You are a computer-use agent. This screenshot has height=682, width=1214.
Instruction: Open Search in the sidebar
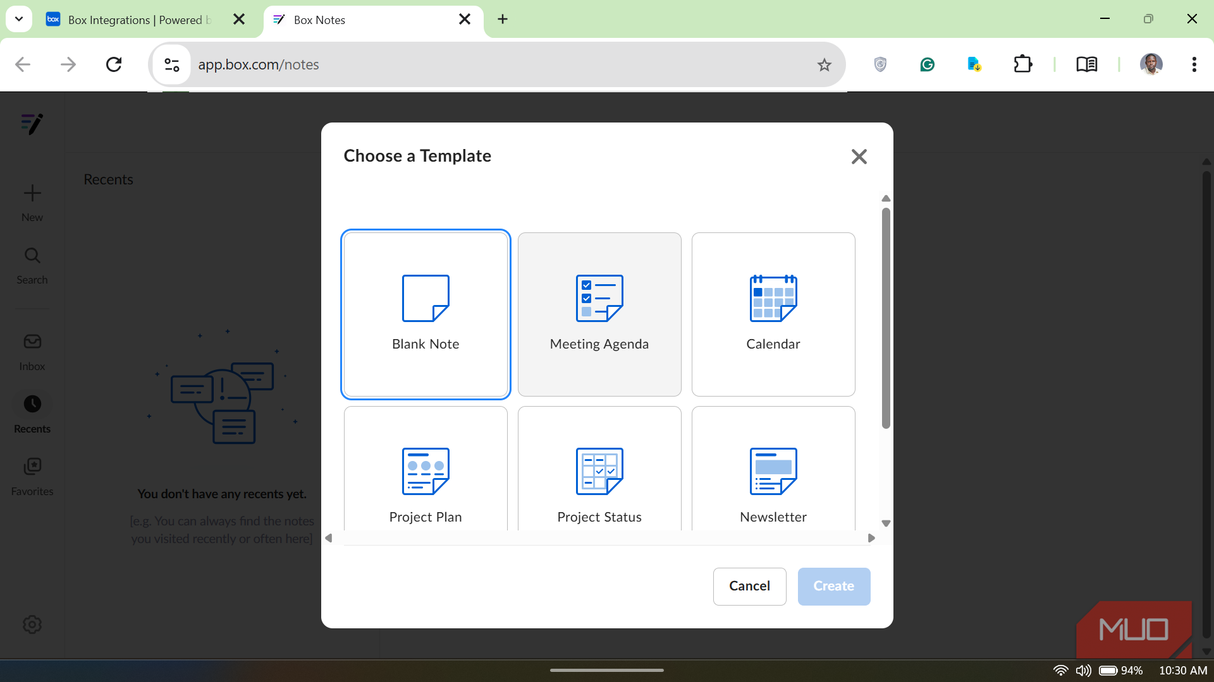click(32, 265)
